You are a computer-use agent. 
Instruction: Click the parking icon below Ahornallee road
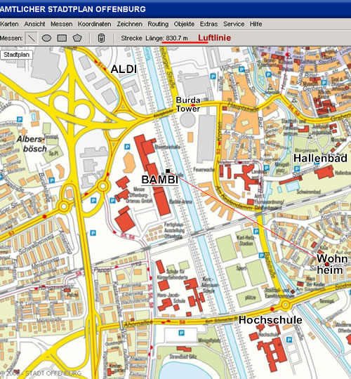coord(181,333)
